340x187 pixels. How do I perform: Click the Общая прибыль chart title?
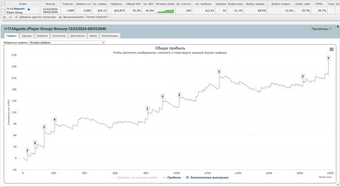170,48
